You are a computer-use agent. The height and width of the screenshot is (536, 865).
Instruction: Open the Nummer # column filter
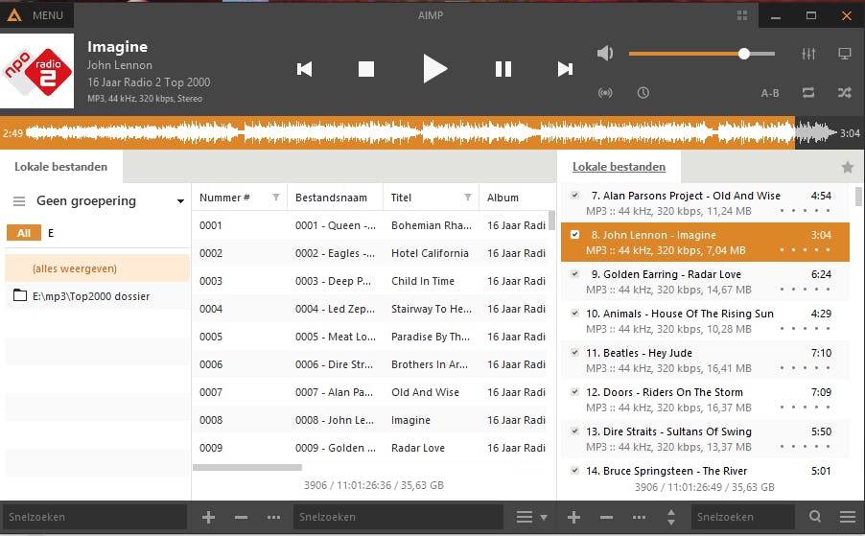coord(276,198)
